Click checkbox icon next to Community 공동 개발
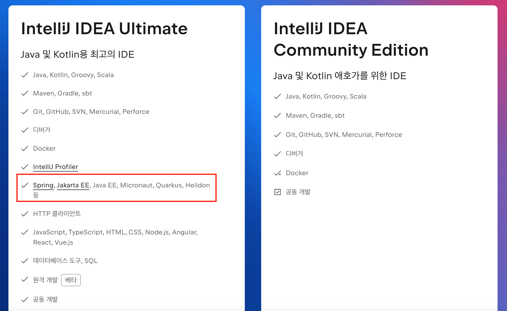 (278, 192)
